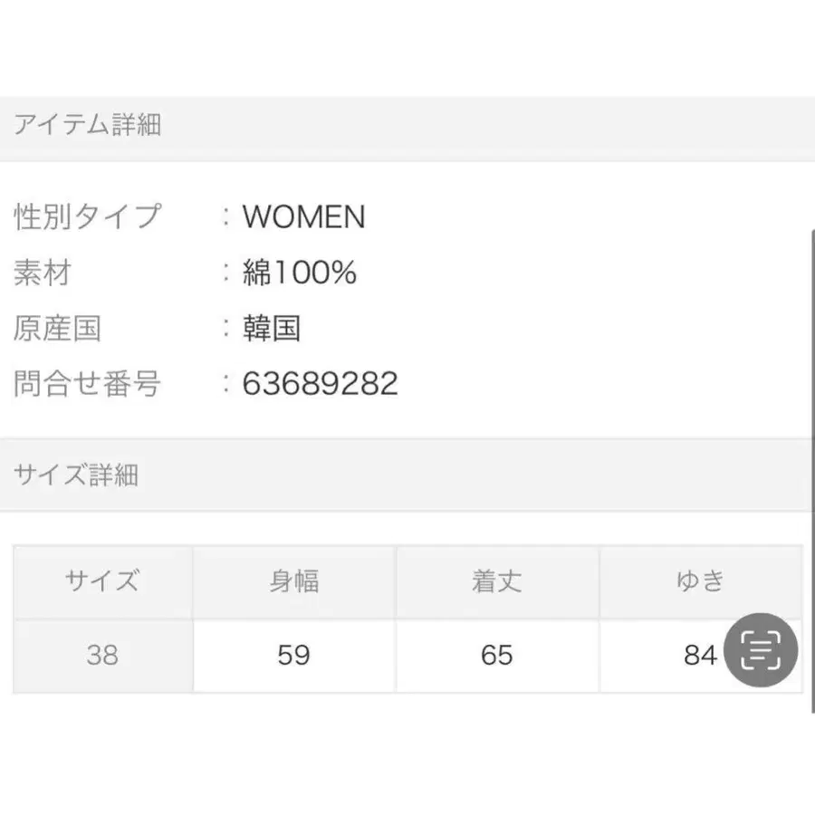
Task: Click the 性別タイプ label
Action: 87,216
